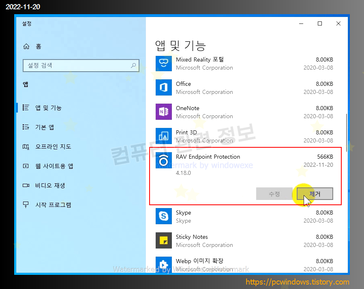This screenshot has width=364, height=289.
Task: Click the greyed 수정 (modify) button
Action: [x=274, y=194]
